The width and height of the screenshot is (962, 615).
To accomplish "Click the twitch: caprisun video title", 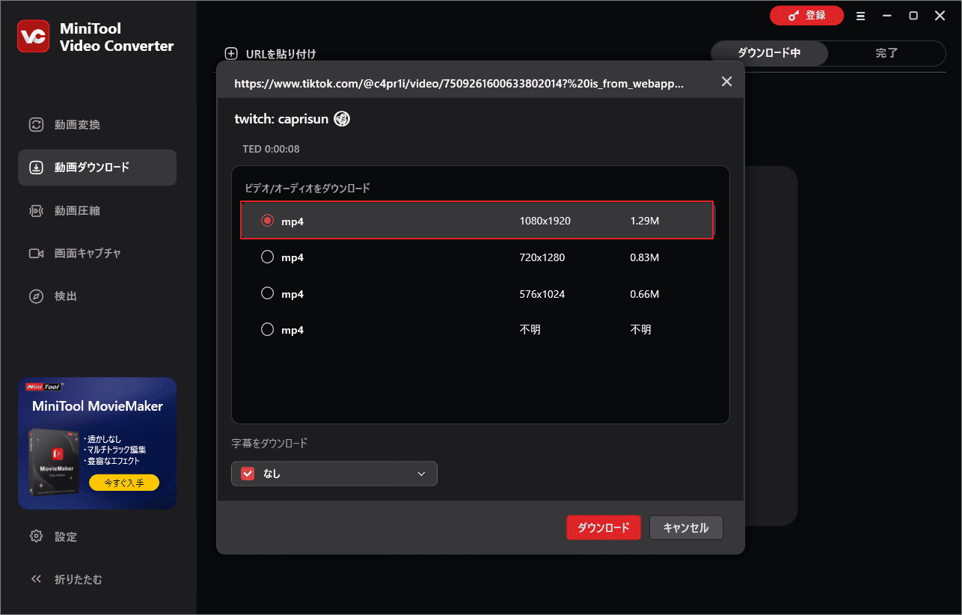I will click(281, 119).
